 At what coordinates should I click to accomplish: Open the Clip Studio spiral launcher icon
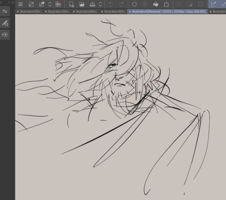pyautogui.click(x=58, y=4)
